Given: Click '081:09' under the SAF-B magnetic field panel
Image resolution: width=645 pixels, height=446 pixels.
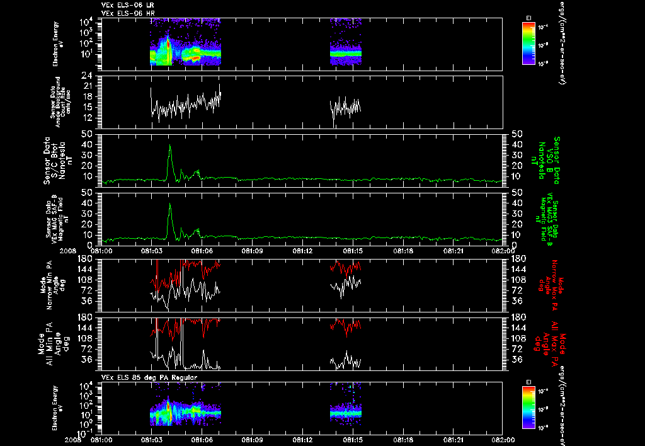Looking at the screenshot, I should click(252, 251).
